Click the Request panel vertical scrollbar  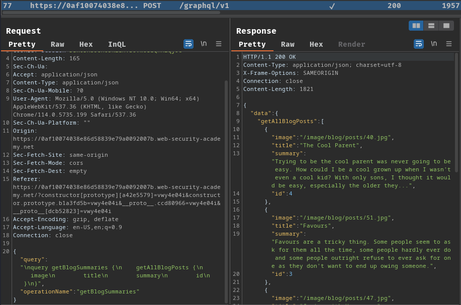coord(226,191)
